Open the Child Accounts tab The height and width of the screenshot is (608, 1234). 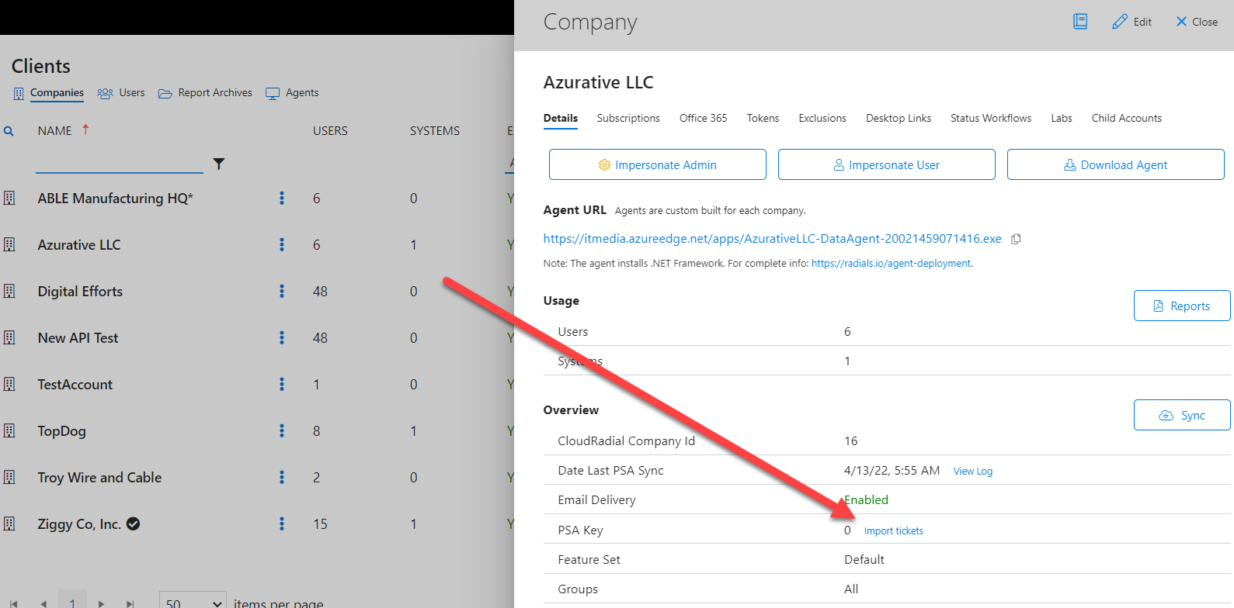1127,119
